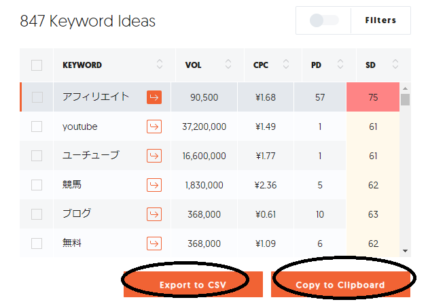Sort table by CPC column arrows
This screenshot has width=428, height=302.
pyautogui.click(x=286, y=64)
